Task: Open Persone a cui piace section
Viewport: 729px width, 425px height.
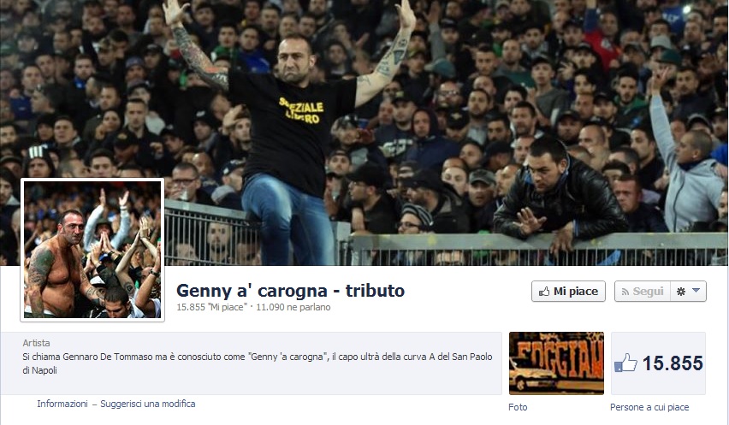Action: coord(649,407)
